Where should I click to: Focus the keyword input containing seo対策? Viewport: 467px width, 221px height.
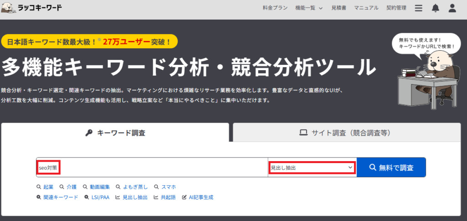152,168
